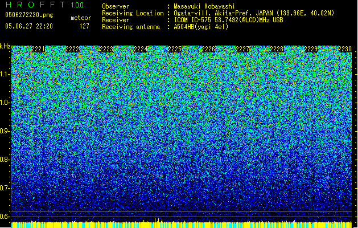Select the 2227 time marker
This screenshot has height=228, width=358.
pos(242,49)
